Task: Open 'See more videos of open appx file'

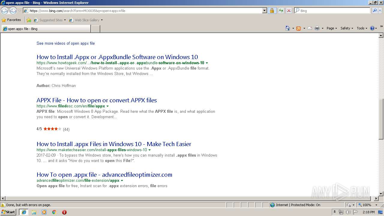Action: 66,43
